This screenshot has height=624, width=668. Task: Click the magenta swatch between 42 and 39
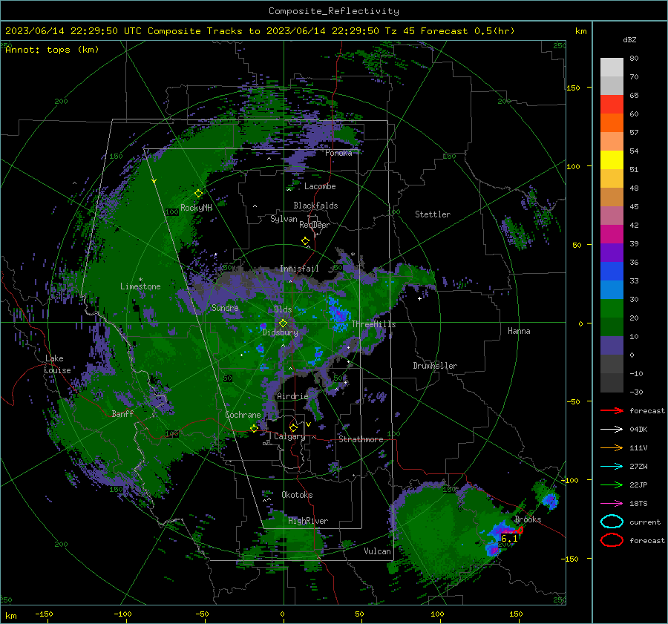click(x=612, y=234)
